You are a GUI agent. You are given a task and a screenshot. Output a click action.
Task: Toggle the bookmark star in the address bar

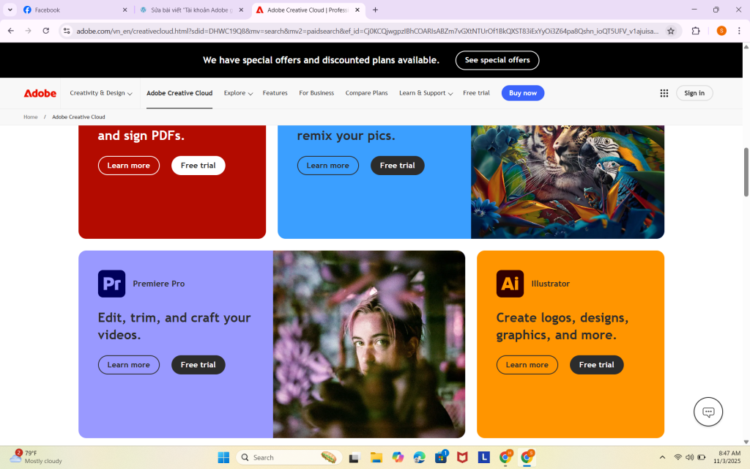[x=671, y=32]
